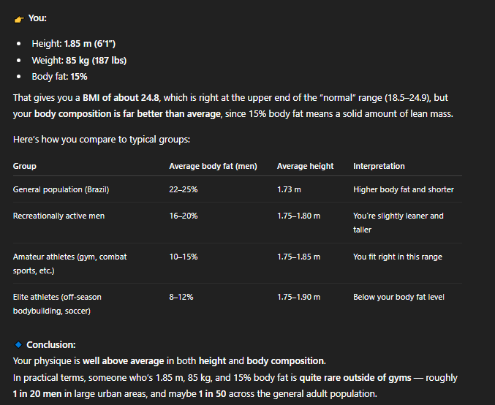The width and height of the screenshot is (495, 405).
Task: Click the "Body fat: 15%" bullet item
Action: (x=59, y=76)
